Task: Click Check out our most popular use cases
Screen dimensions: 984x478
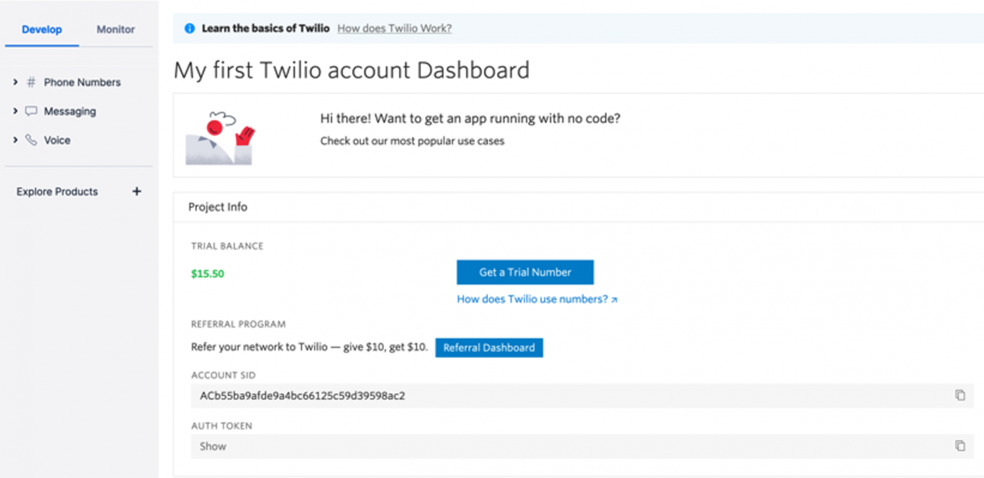Action: coord(412,141)
